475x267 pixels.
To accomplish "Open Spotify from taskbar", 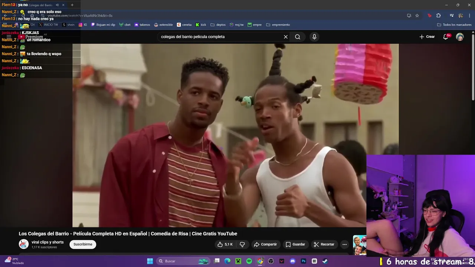I will [249, 261].
